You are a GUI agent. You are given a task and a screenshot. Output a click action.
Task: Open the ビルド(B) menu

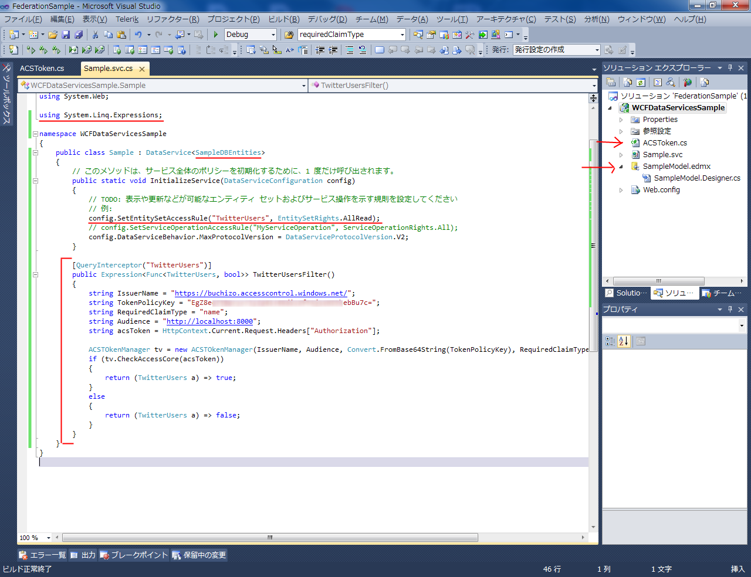pos(284,19)
